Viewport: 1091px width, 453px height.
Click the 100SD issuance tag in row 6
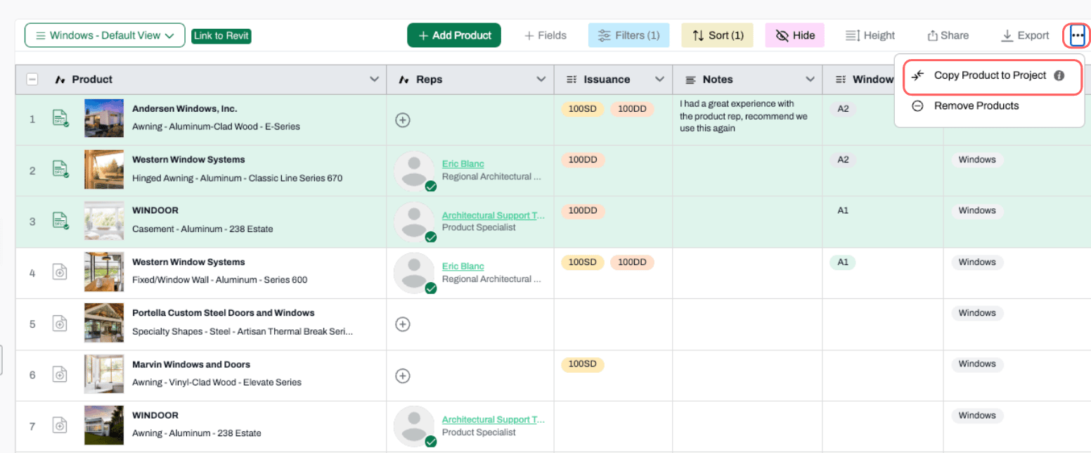tap(582, 364)
